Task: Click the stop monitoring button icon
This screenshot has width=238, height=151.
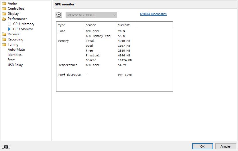Action: pyautogui.click(x=58, y=15)
